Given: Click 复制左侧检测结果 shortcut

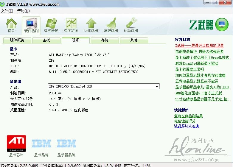Looking at the screenshot, I should [x=188, y=116].
